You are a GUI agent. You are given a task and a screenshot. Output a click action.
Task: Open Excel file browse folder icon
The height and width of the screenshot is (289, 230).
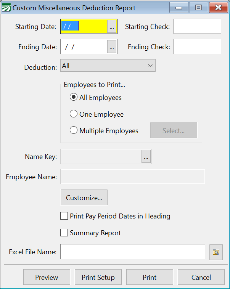coord(216,252)
